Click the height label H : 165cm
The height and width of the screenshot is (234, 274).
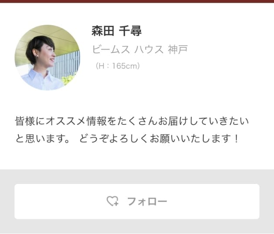pos(117,66)
